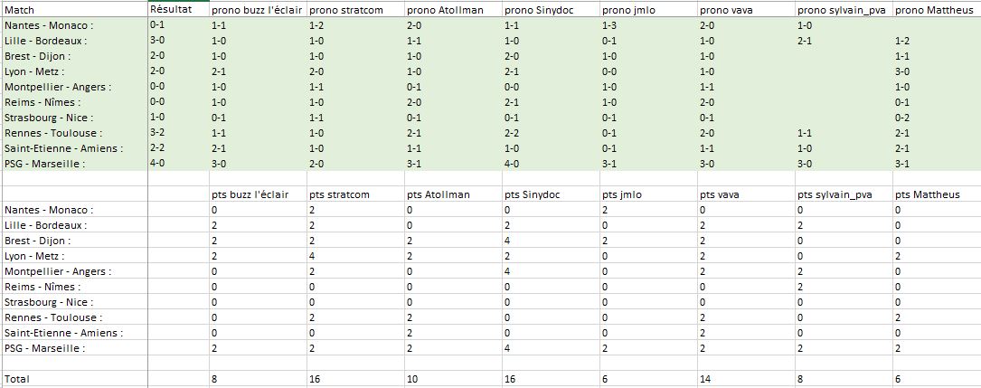Select jmlo's 1-3 prediction for Nantes - Monaco

pyautogui.click(x=647, y=26)
